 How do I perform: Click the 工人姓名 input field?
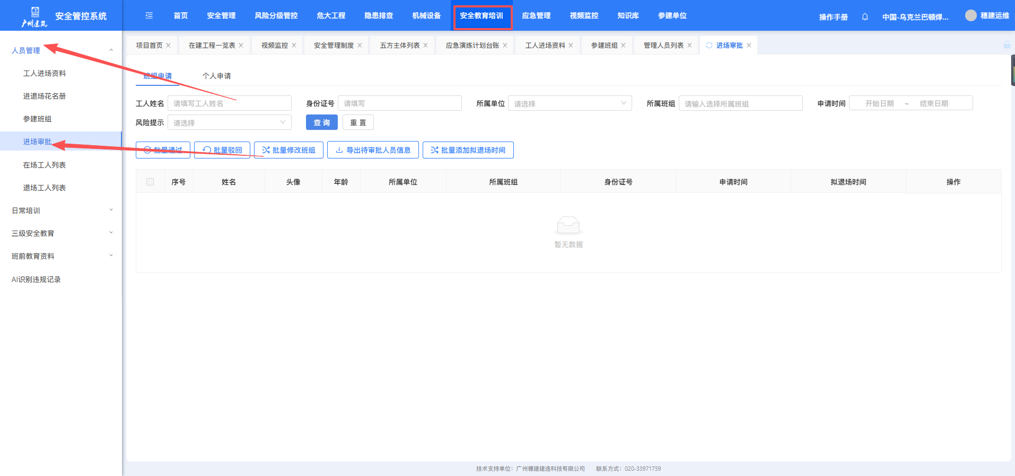(229, 103)
